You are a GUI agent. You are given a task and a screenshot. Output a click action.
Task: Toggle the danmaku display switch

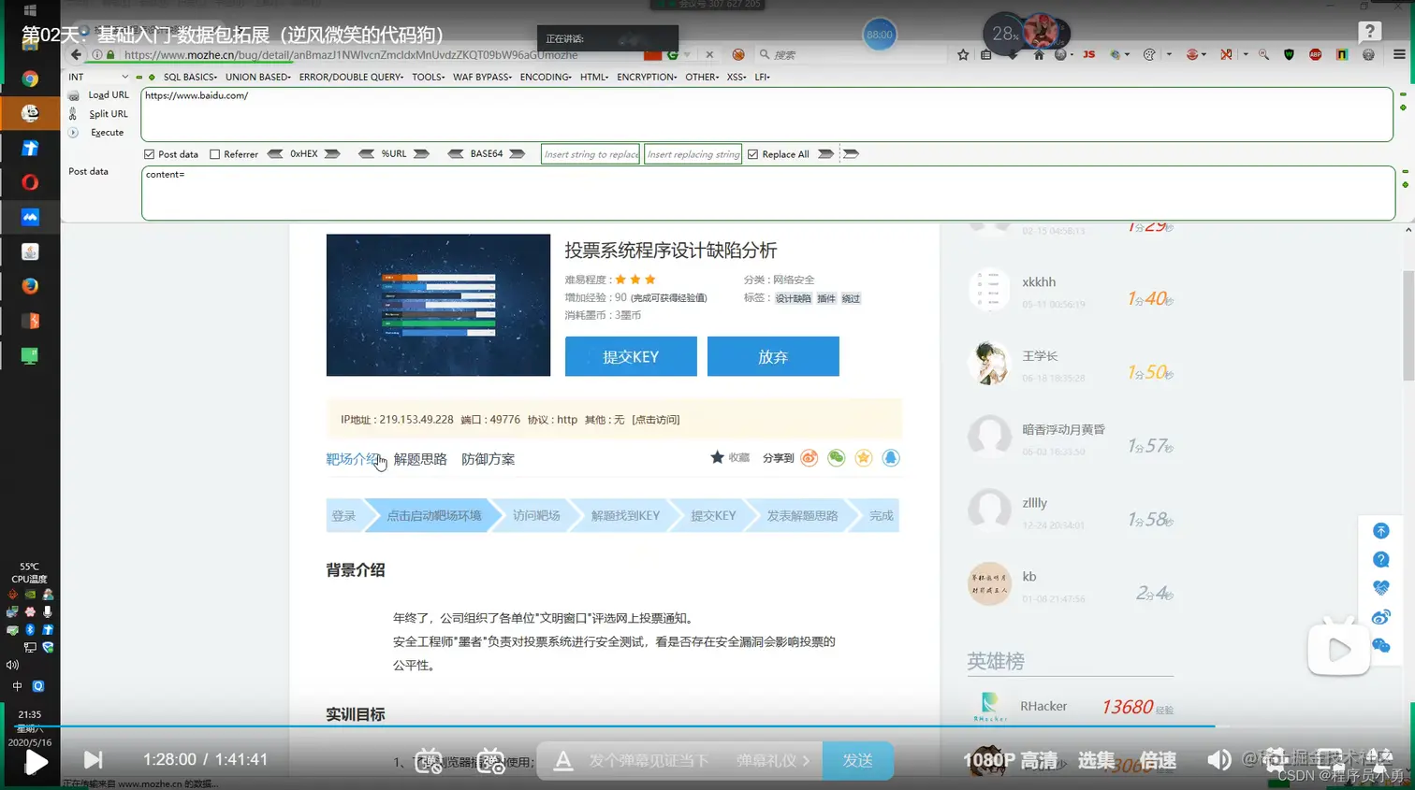(429, 761)
